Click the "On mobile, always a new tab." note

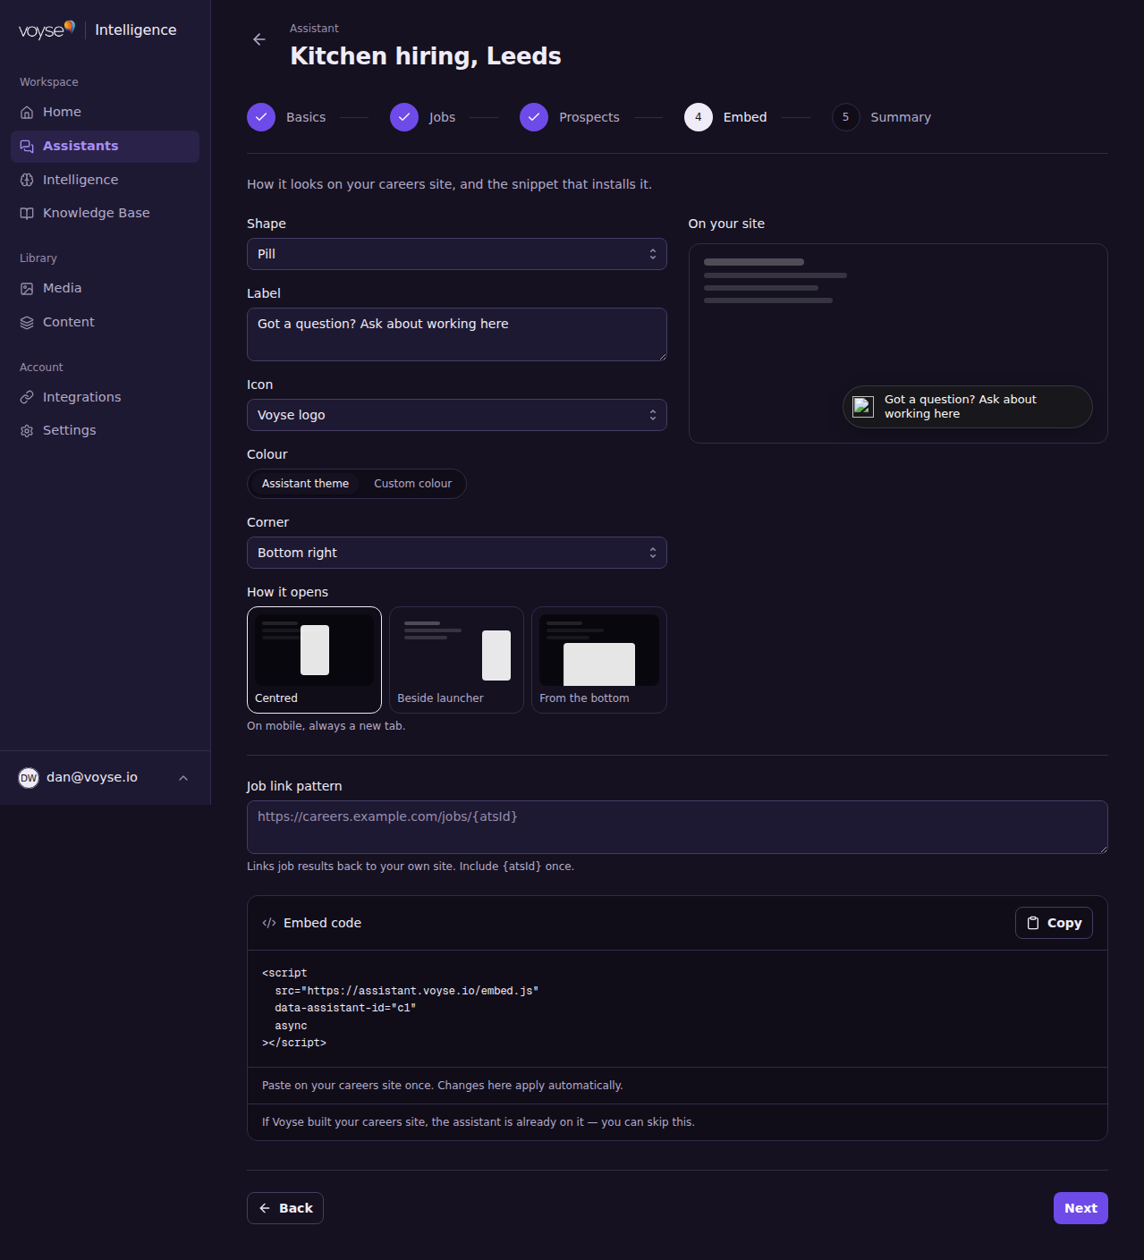(326, 726)
